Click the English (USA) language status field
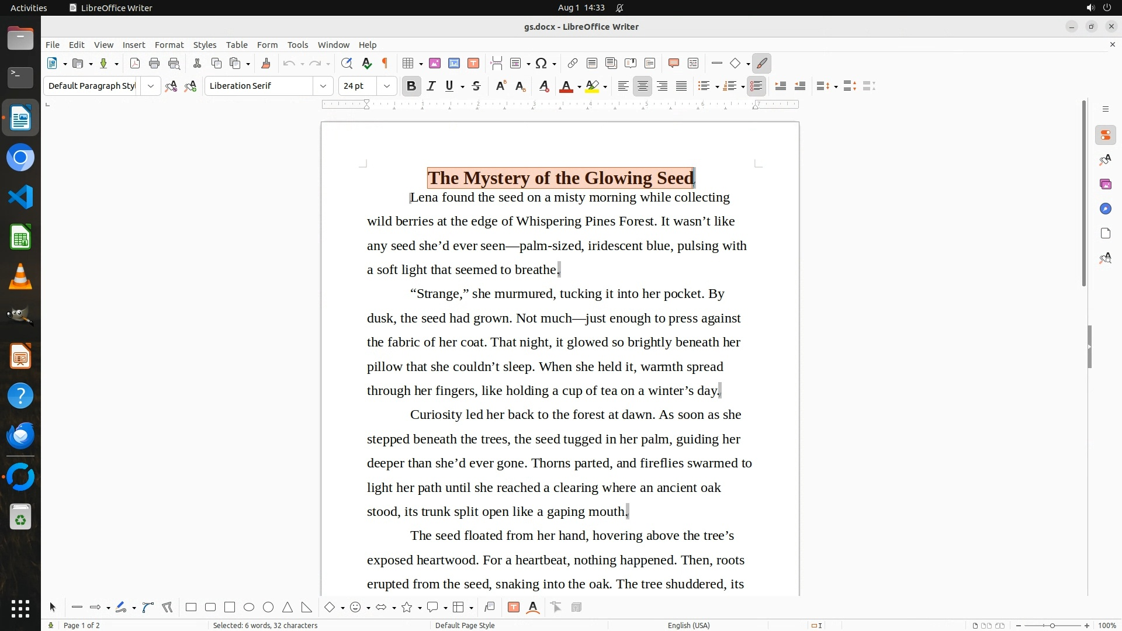The image size is (1122, 631). point(688,625)
